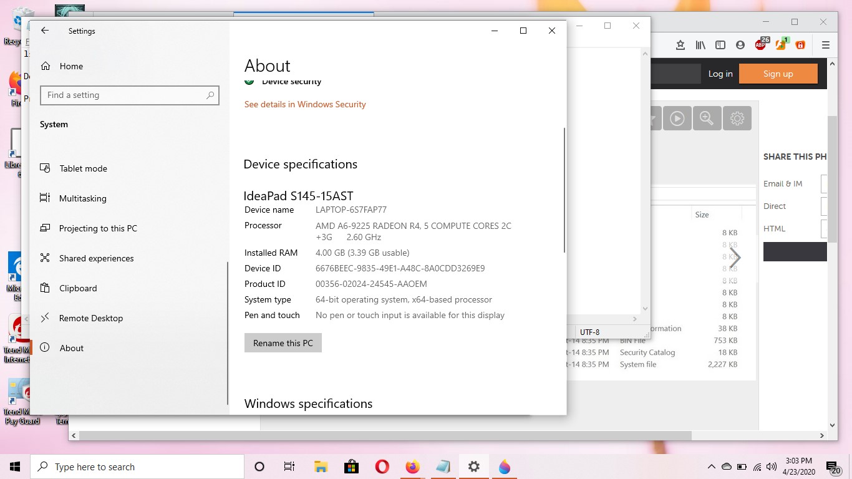852x479 pixels.
Task: Open Adblock Plus extension icon
Action: [x=762, y=44]
